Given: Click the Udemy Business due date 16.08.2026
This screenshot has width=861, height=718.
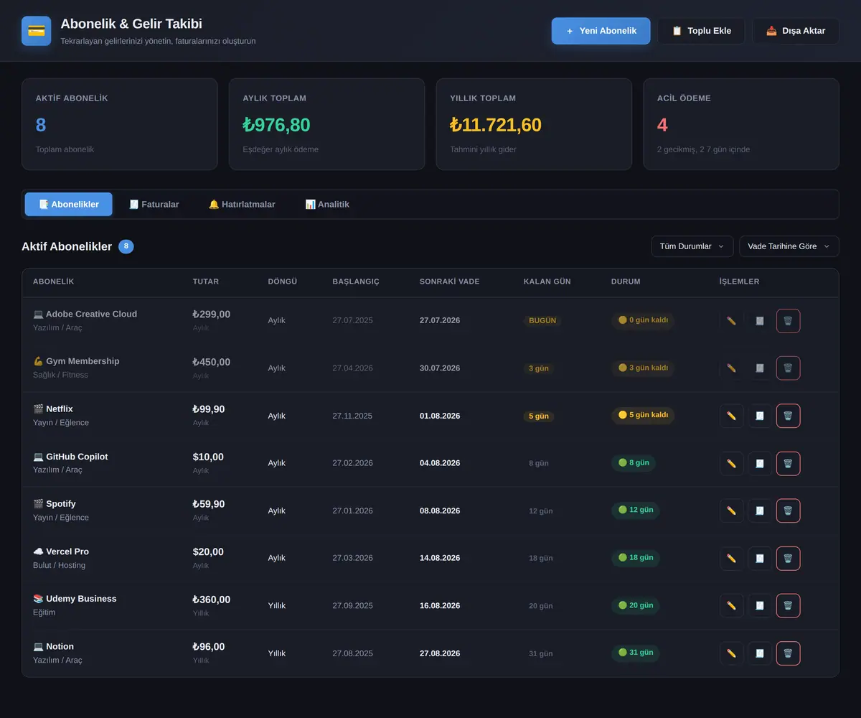Looking at the screenshot, I should click(440, 606).
